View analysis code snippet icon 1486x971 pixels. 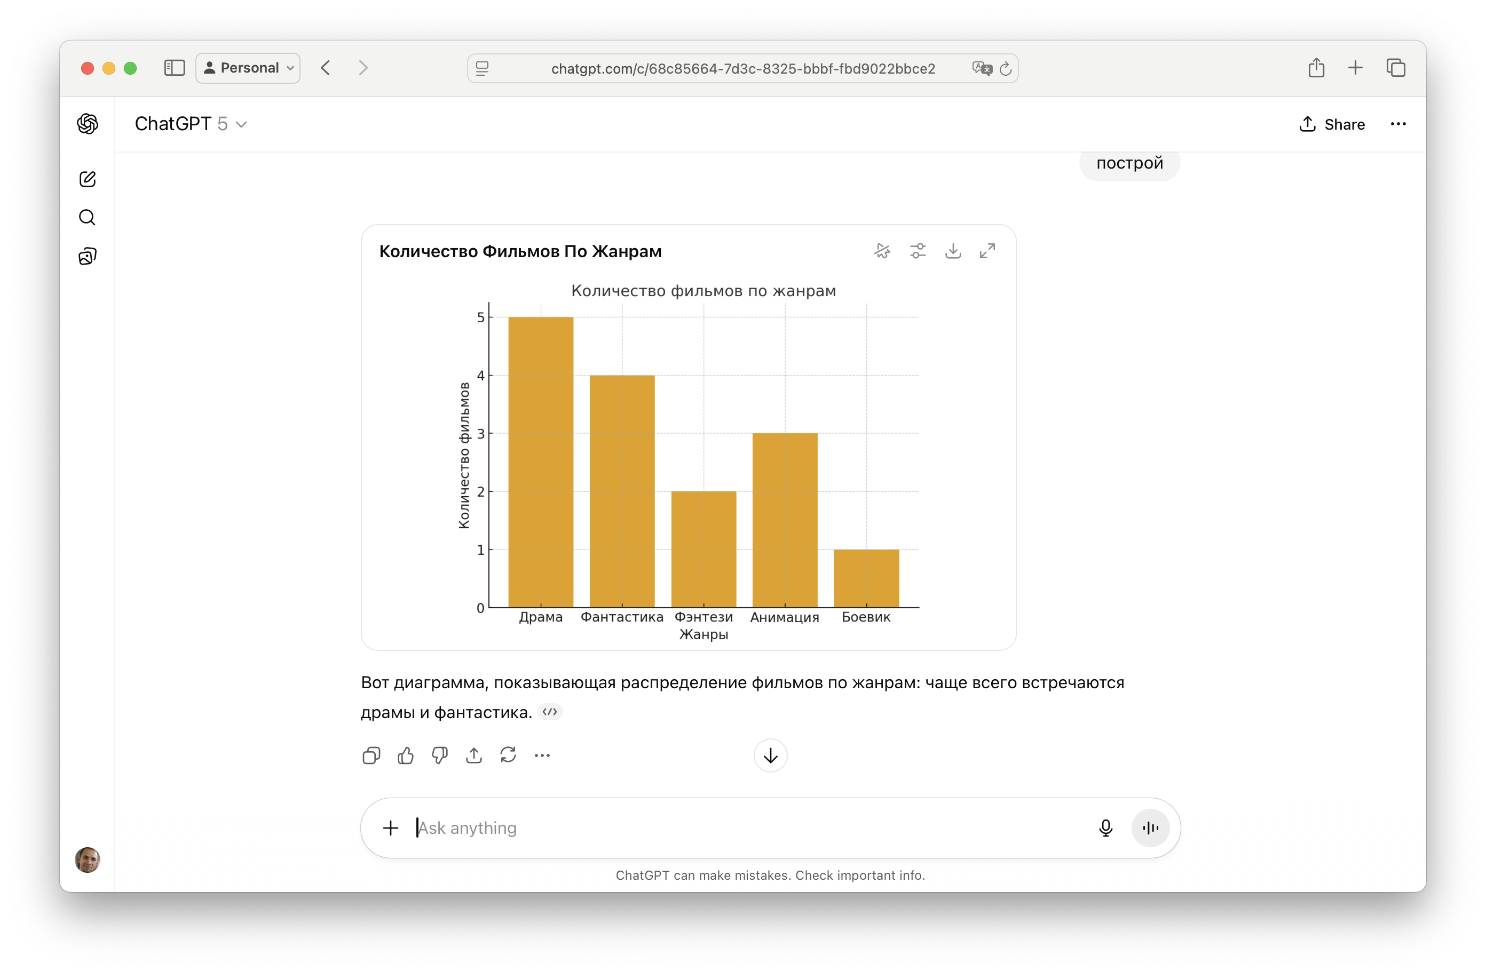[549, 712]
